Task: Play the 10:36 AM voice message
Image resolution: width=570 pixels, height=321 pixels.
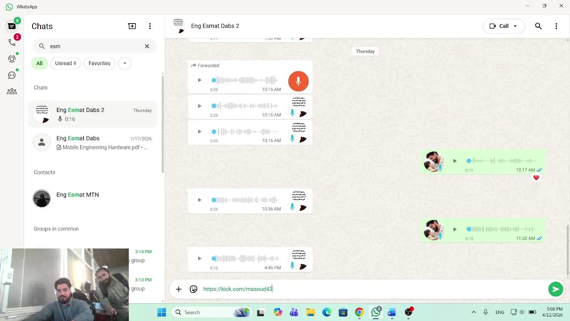Action: 199,200
